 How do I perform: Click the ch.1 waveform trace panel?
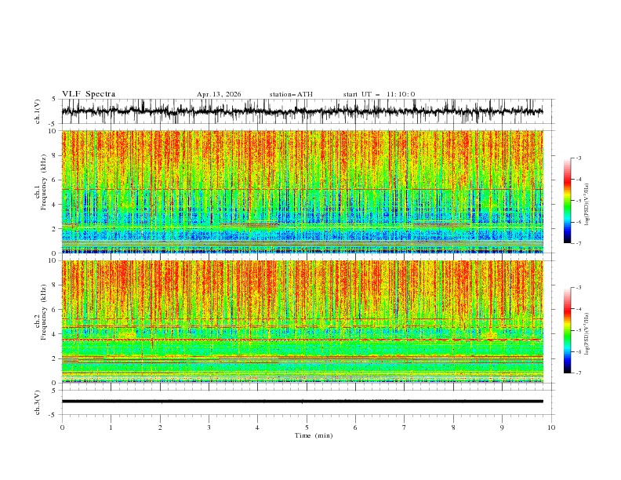[307, 111]
